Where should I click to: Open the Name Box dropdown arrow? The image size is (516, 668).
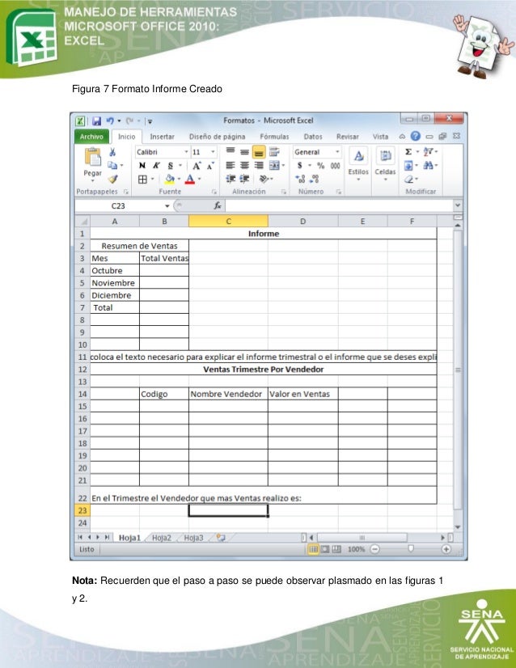click(167, 205)
